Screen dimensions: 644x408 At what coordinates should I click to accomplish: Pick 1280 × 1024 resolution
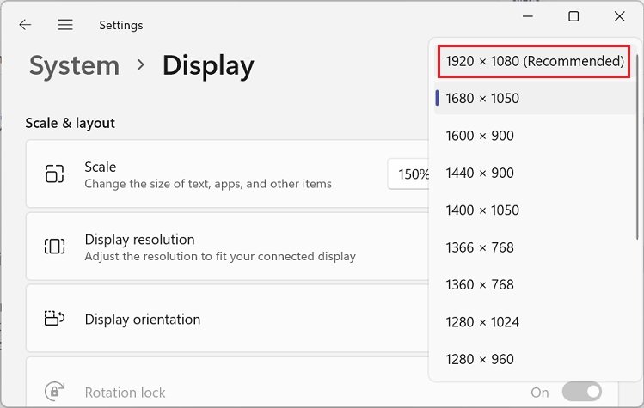(482, 322)
